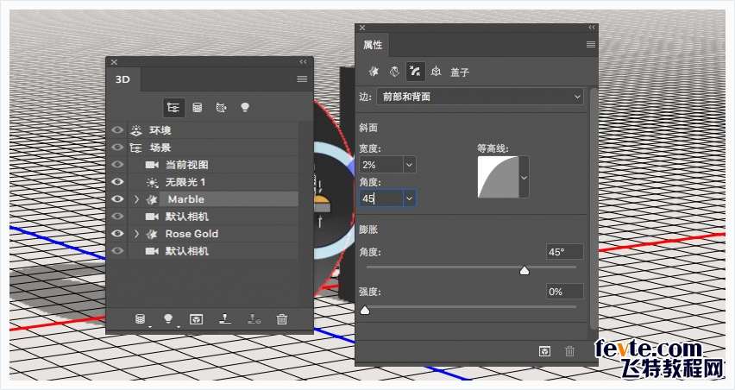
Task: Hide the Rose Gold mesh
Action: coord(117,234)
